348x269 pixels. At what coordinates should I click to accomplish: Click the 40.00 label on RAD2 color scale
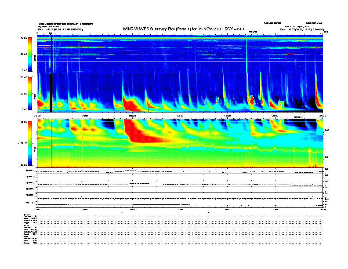24,38
